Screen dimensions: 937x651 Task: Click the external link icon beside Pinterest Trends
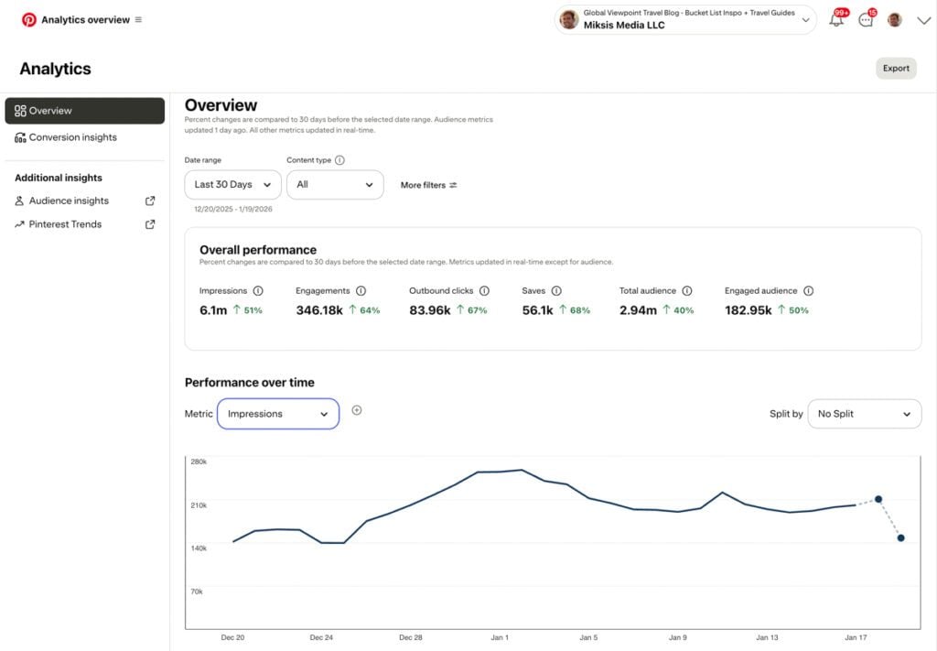(x=150, y=223)
